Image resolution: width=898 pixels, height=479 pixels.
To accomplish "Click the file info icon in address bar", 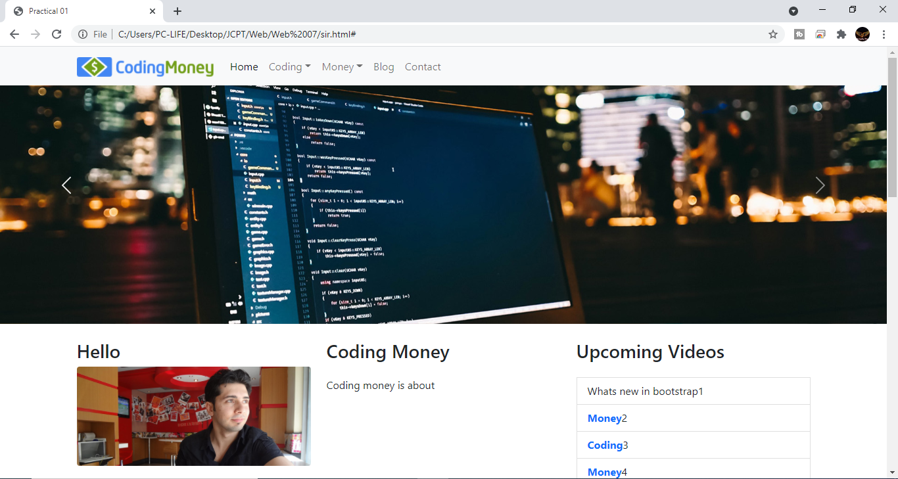I will tap(82, 34).
